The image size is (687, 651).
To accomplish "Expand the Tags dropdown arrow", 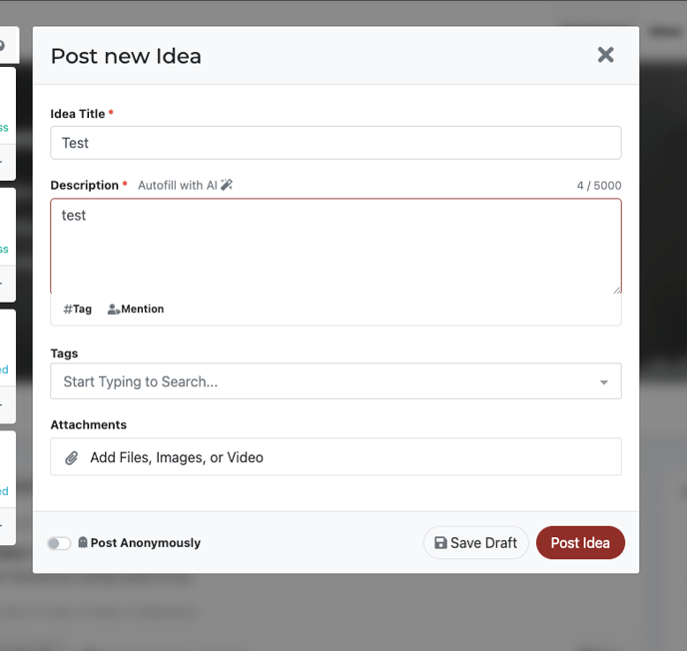I will [604, 382].
